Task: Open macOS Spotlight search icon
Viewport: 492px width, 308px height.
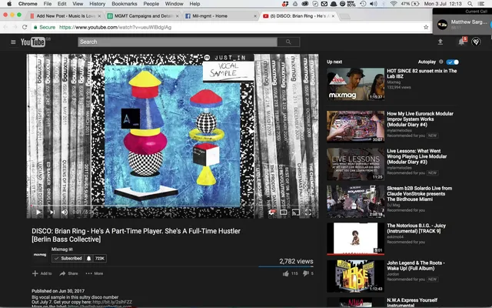Action: click(470, 4)
